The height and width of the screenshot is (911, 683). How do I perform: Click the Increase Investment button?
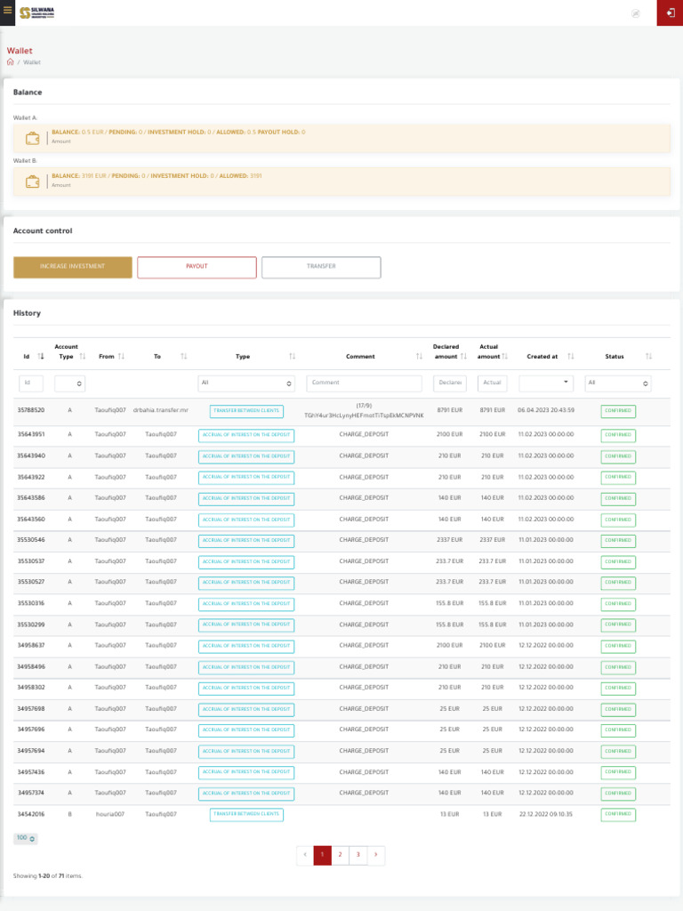(x=73, y=267)
